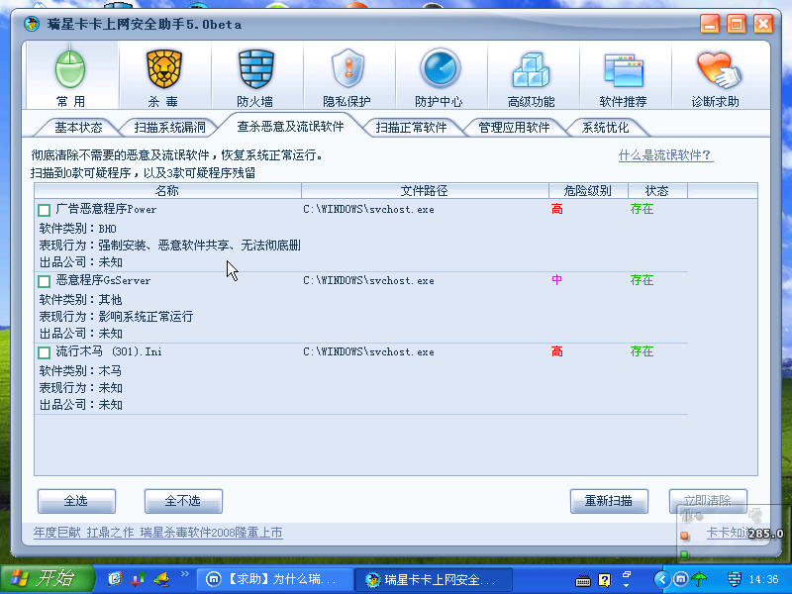Click the 全选 select all button
The image size is (792, 594).
pyautogui.click(x=76, y=501)
